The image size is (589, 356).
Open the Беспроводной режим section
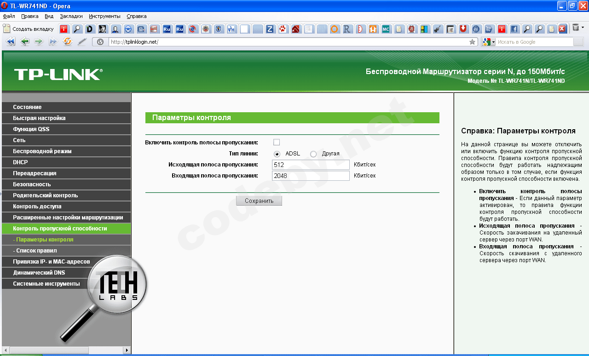point(66,151)
